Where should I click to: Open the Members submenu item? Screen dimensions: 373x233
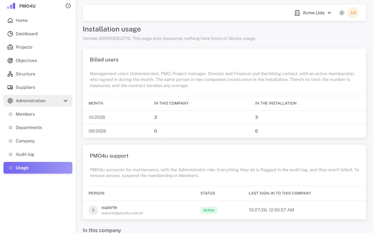tap(38, 114)
